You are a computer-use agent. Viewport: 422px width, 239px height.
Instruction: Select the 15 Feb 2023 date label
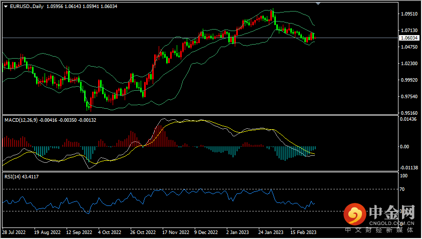coord(303,233)
